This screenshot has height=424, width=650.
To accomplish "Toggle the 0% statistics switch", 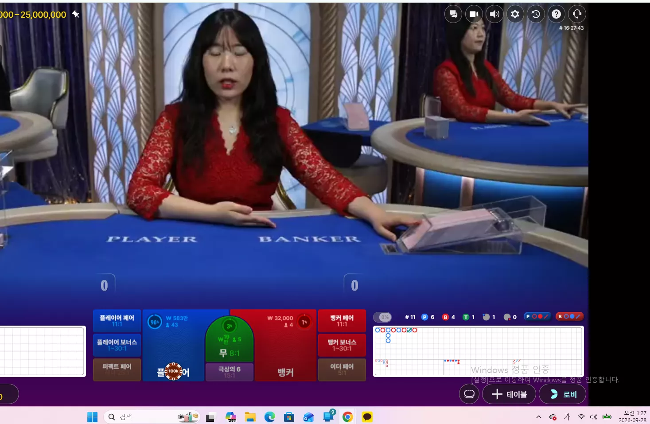I will [382, 317].
